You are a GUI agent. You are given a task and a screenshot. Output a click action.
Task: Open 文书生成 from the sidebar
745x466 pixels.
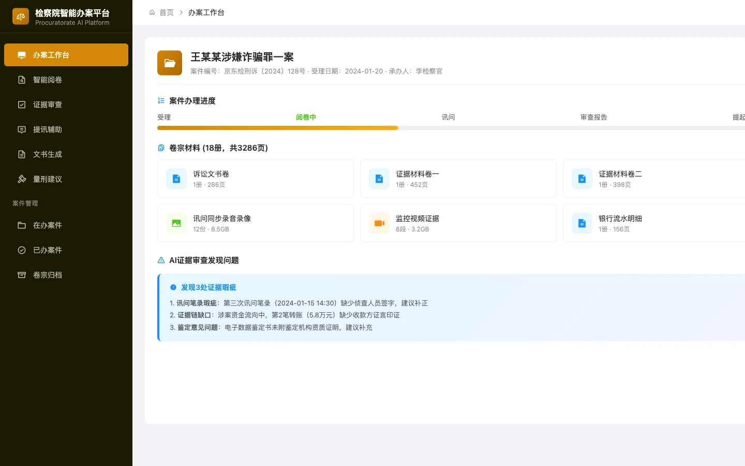pos(66,154)
